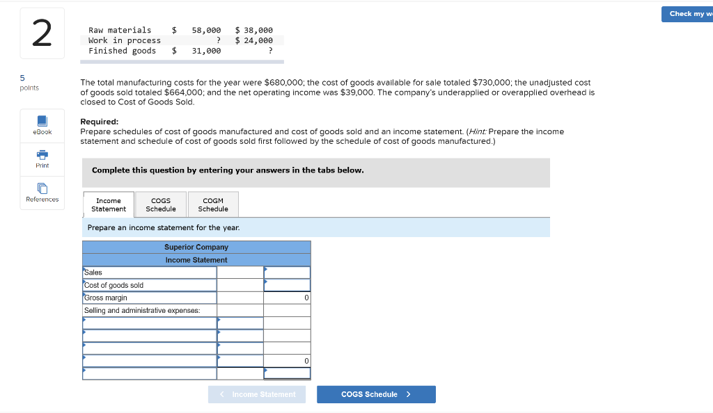Click the Gross margin total showing 0
Screen dimensions: 713x413
point(287,298)
